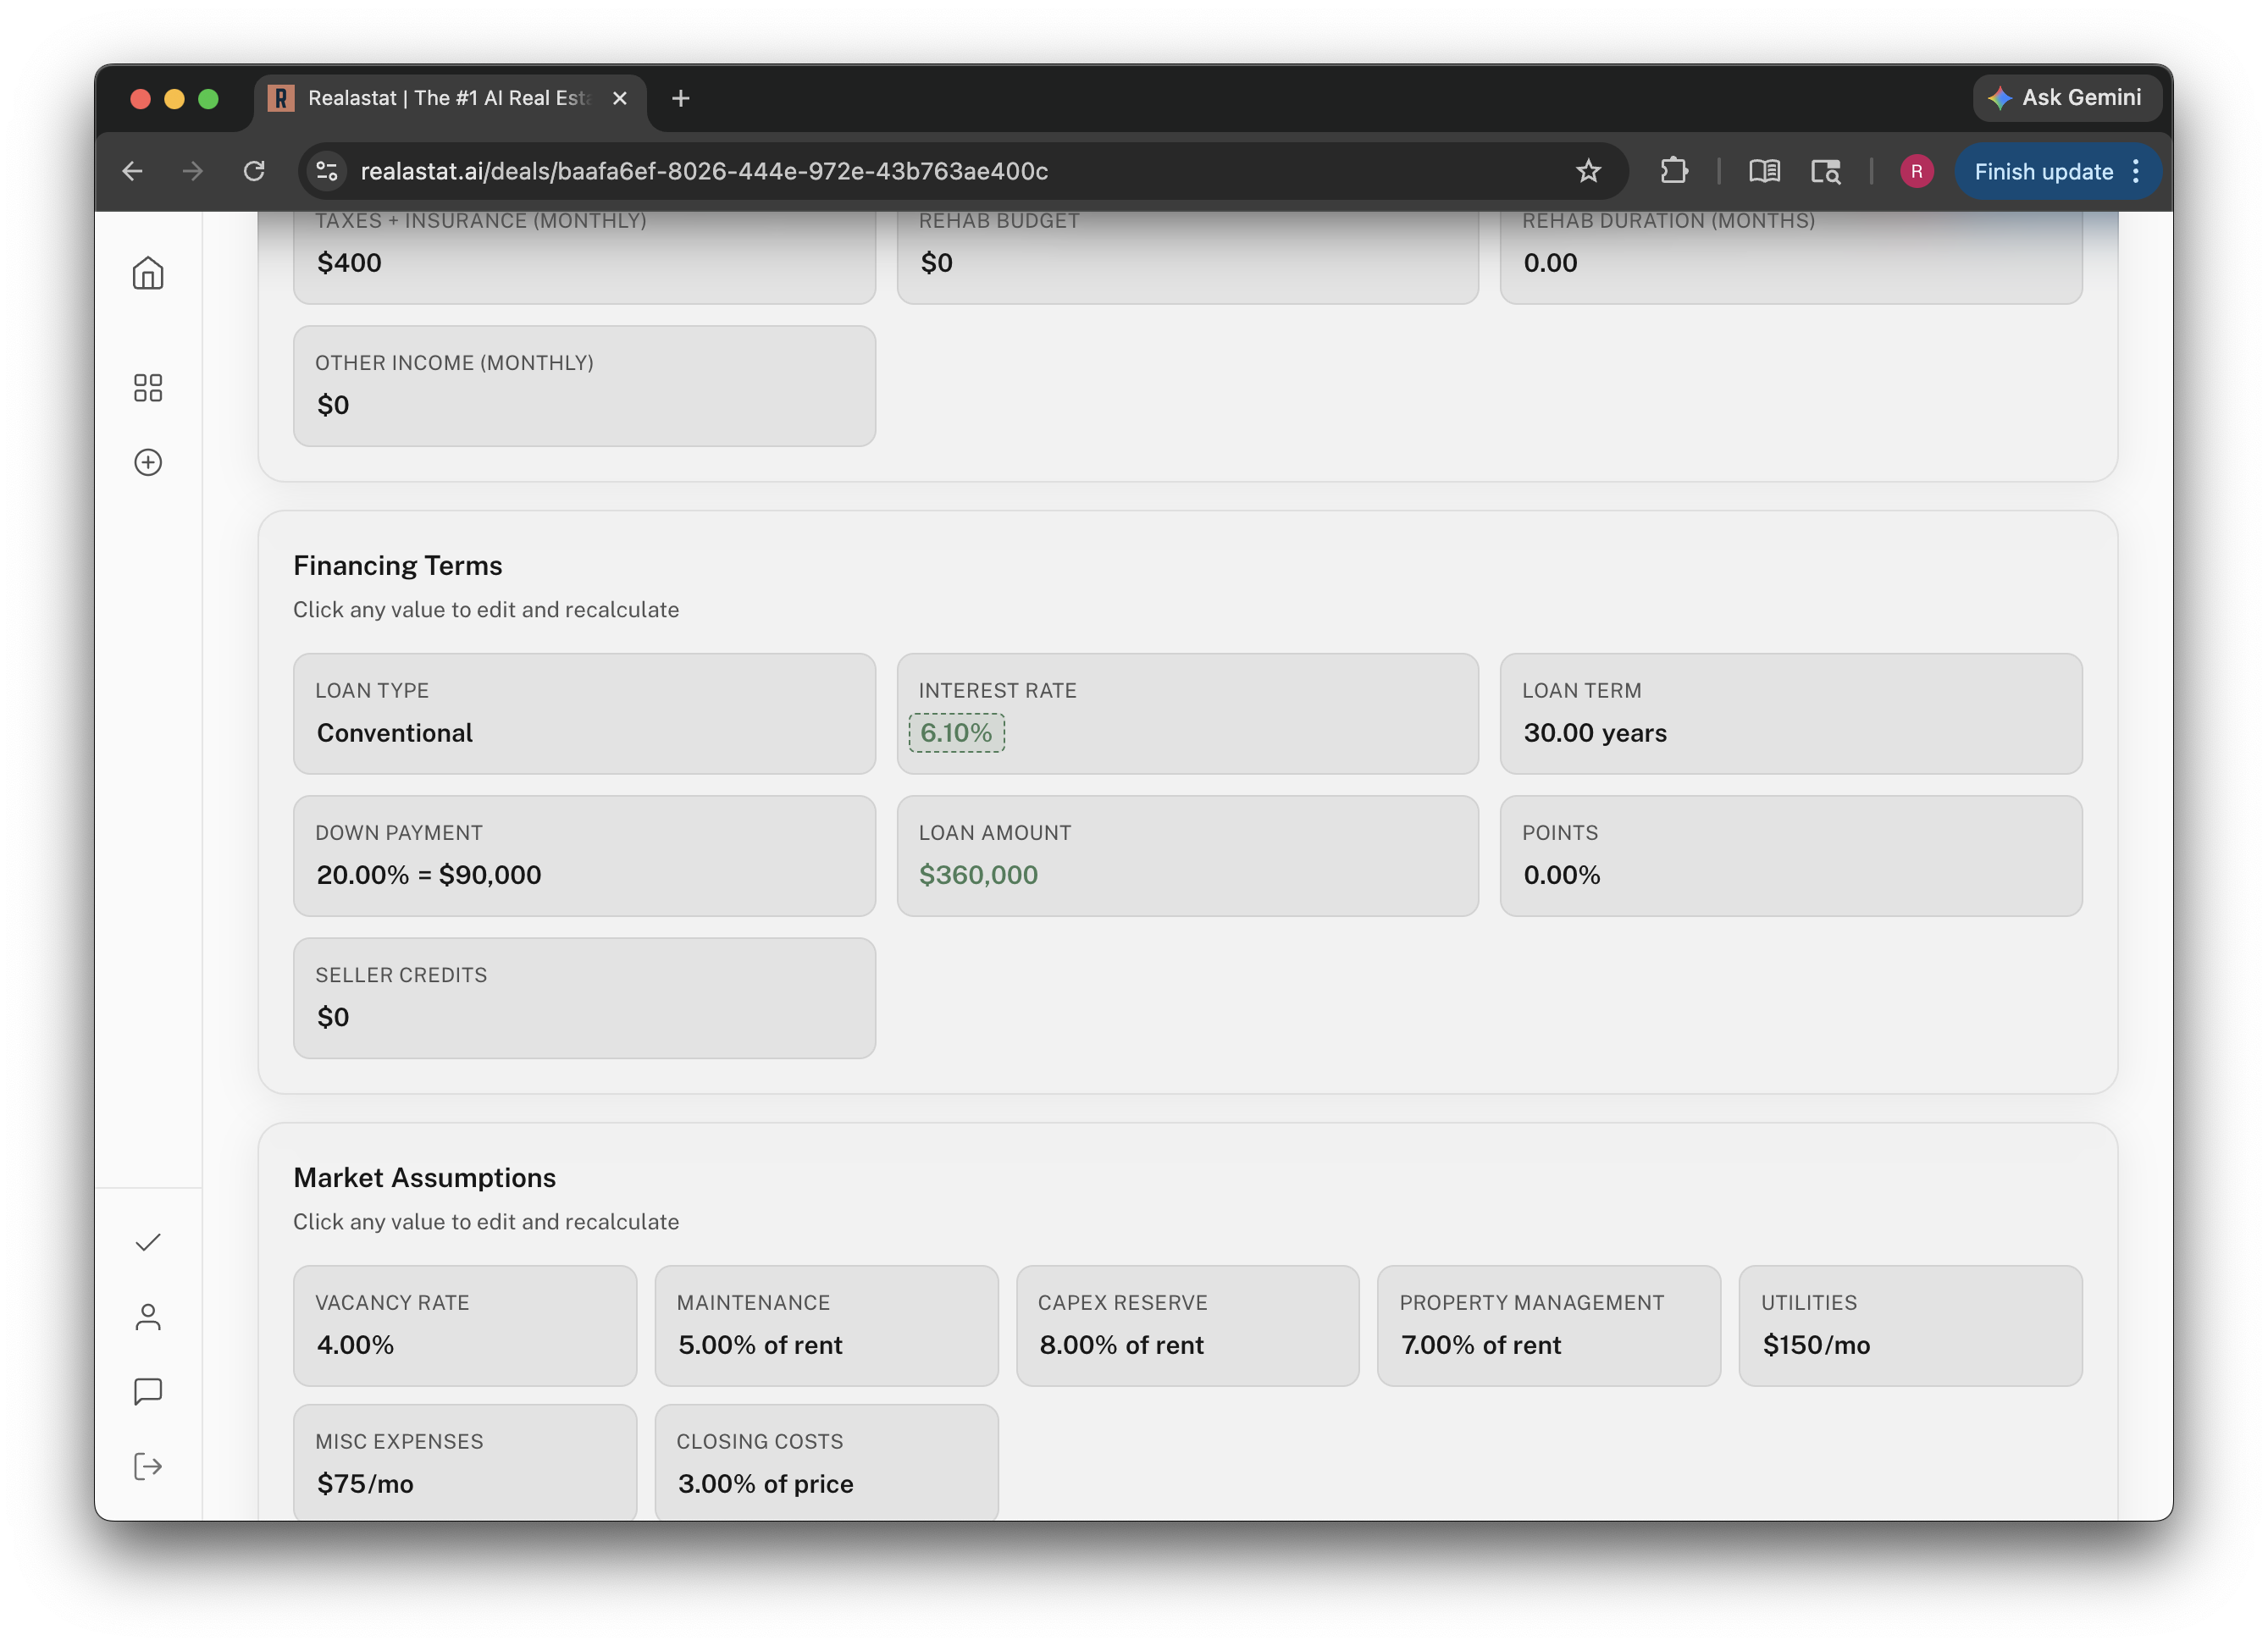Screen dimensions: 2268x1646
Task: Open the user profile icon in sidebar
Action: point(148,1317)
